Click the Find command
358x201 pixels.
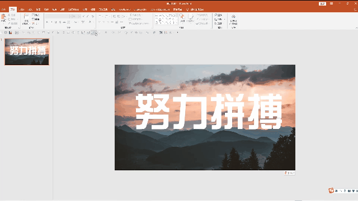[218, 15]
